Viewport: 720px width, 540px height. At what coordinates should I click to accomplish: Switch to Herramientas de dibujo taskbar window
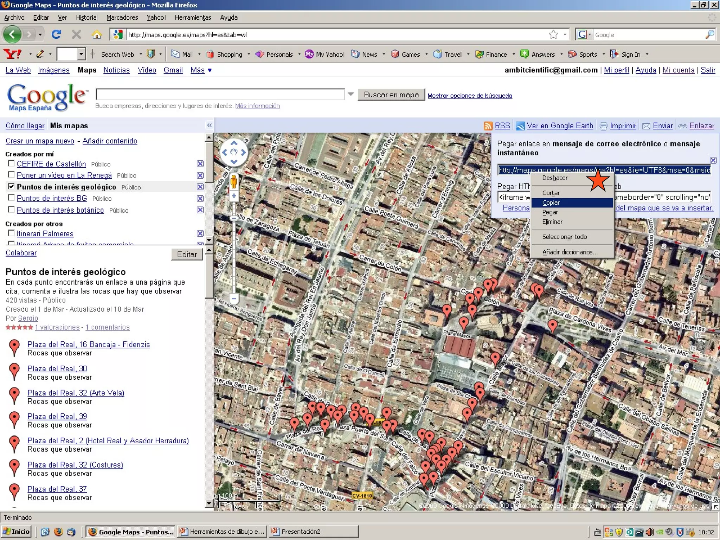pos(222,532)
